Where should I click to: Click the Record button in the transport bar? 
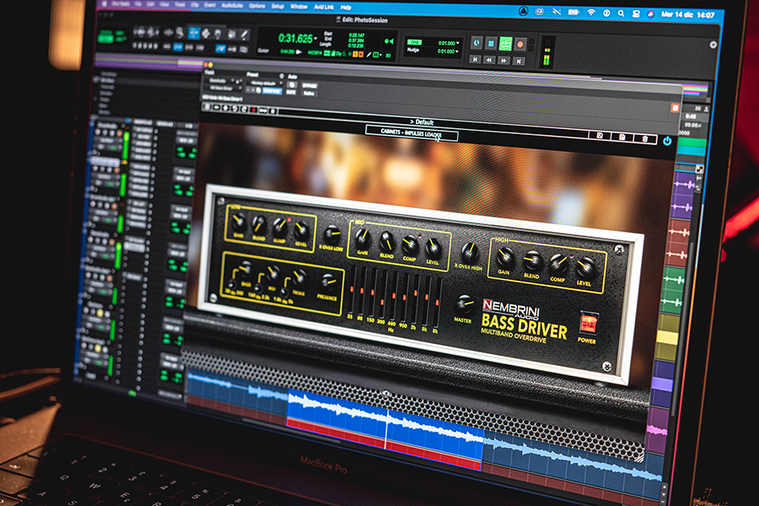click(519, 43)
